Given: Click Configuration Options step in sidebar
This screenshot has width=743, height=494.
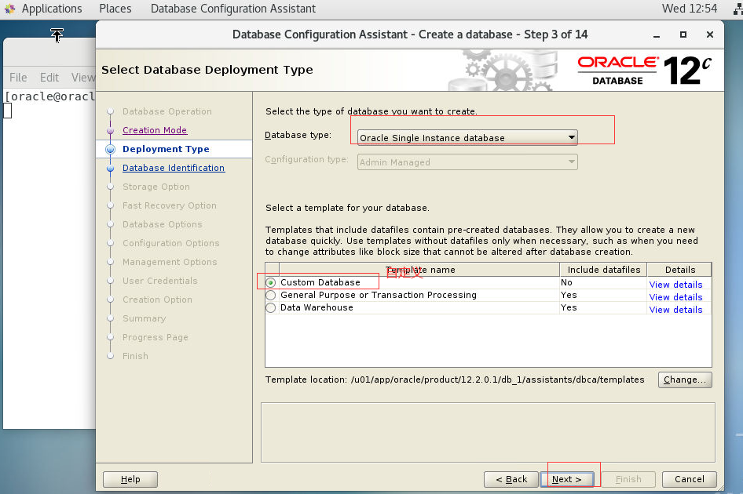Looking at the screenshot, I should click(170, 243).
